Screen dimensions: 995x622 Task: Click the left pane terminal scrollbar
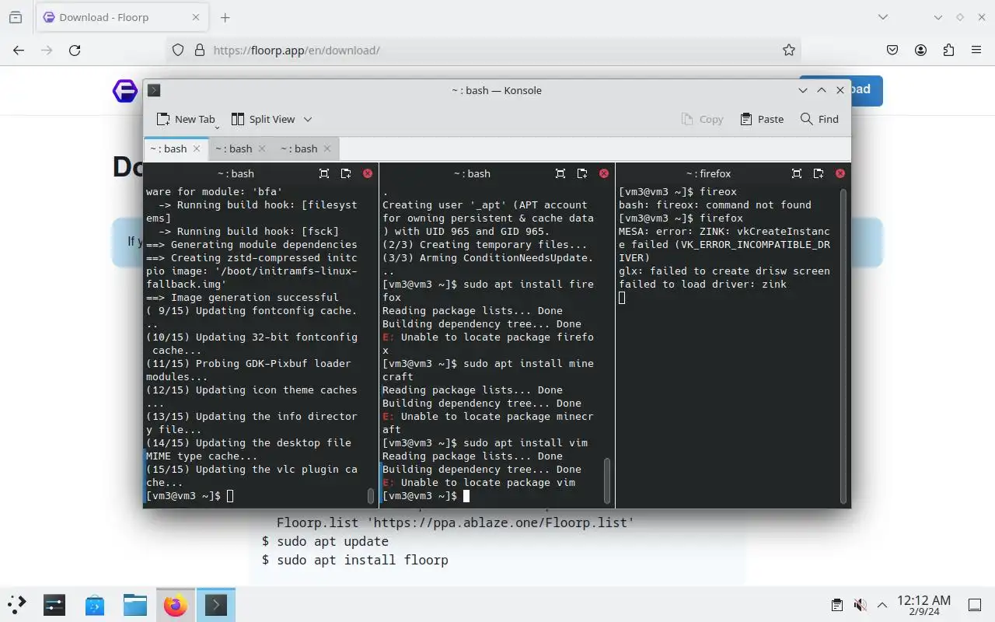coord(371,496)
